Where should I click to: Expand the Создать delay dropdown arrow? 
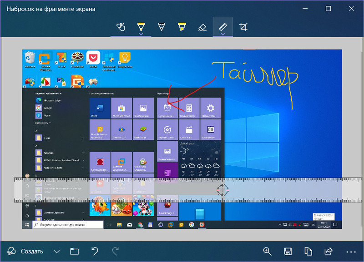click(x=56, y=252)
